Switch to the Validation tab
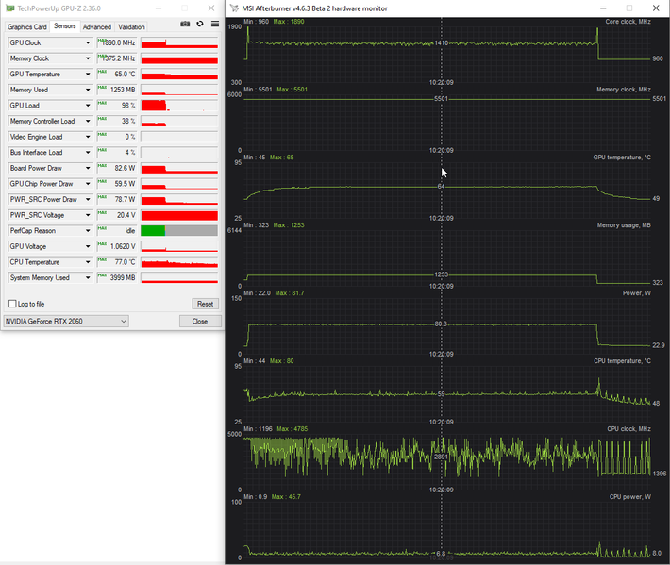This screenshot has width=670, height=565. [x=131, y=27]
